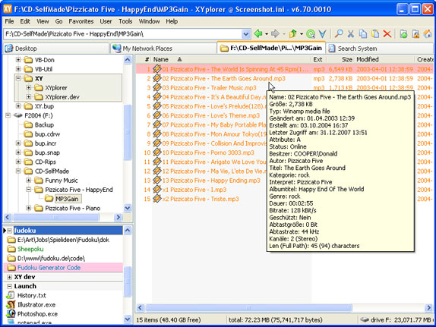Image resolution: width=436 pixels, height=327 pixels.
Task: Cut selection with the scissors icon
Action: (x=351, y=34)
